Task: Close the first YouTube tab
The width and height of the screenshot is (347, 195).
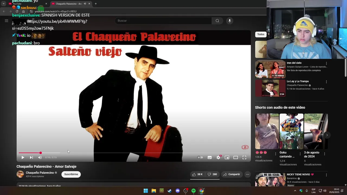Action: pyautogui.click(x=46, y=4)
